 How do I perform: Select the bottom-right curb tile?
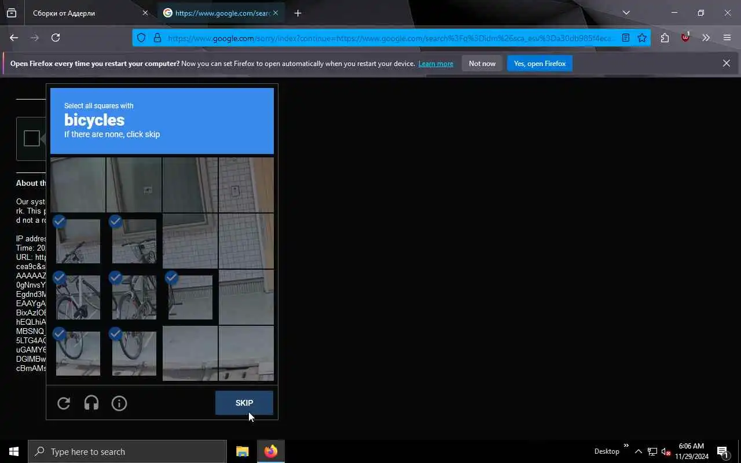point(247,353)
